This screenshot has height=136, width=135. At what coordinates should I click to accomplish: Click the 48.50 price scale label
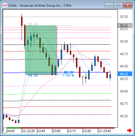tap(124, 116)
